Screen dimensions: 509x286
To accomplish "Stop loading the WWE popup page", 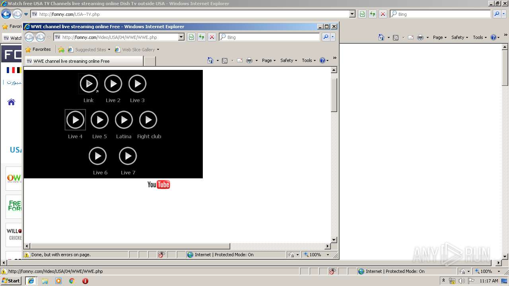I will 212,37.
